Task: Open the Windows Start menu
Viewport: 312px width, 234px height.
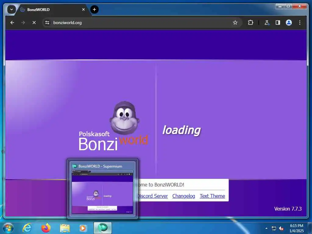Action: 8,228
